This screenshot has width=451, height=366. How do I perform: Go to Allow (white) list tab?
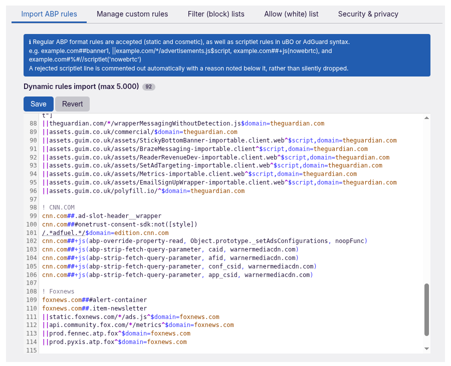coord(291,14)
